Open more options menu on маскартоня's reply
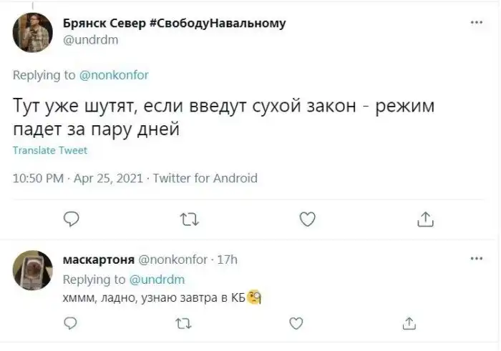This screenshot has height=351, width=501. 476,258
